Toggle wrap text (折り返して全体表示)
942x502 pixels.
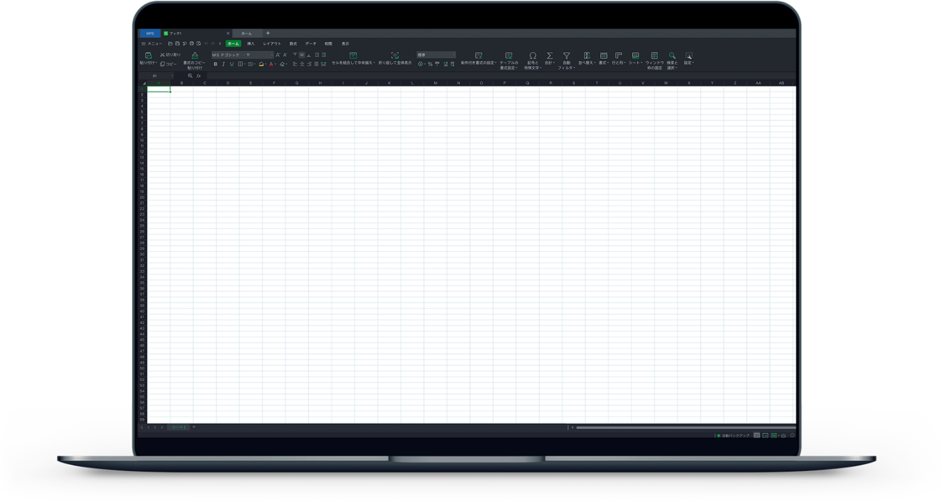tap(395, 56)
